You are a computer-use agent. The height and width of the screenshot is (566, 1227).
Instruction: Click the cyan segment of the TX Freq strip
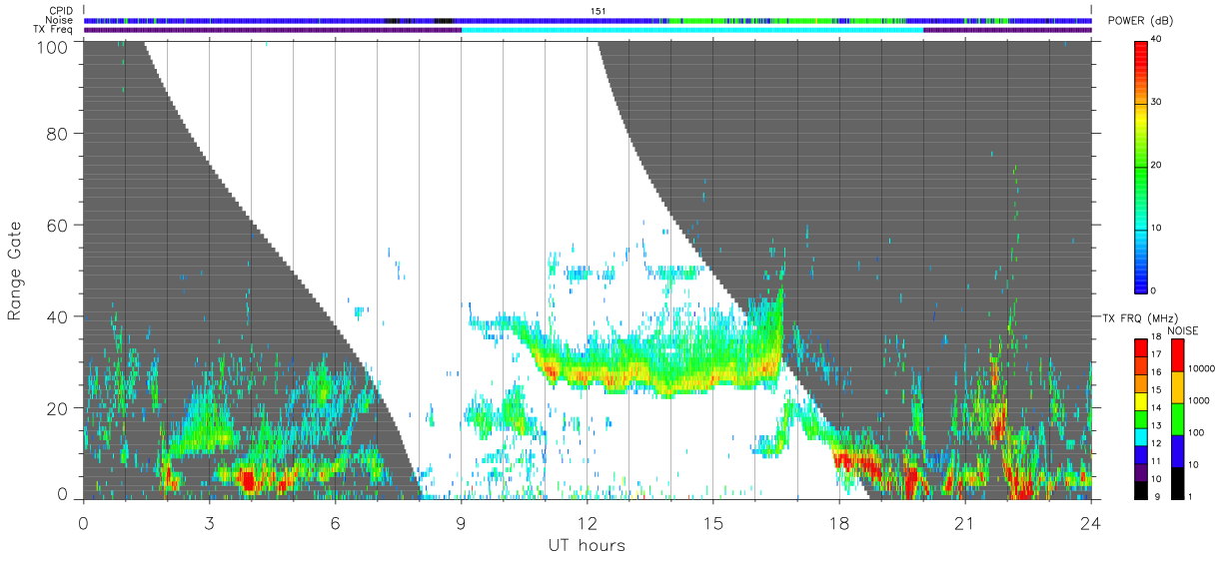pos(692,30)
